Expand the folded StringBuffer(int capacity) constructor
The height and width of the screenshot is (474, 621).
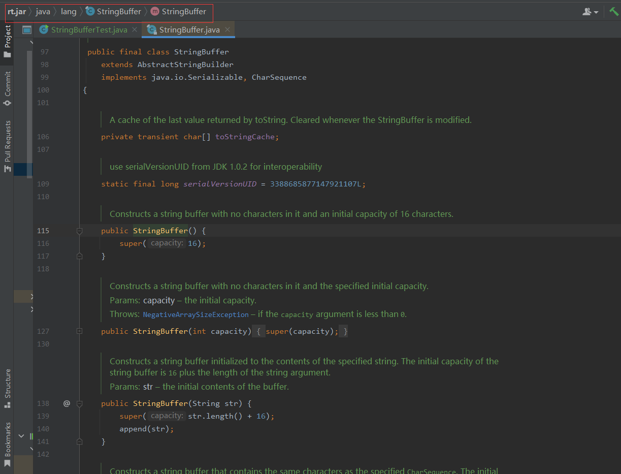coord(79,331)
